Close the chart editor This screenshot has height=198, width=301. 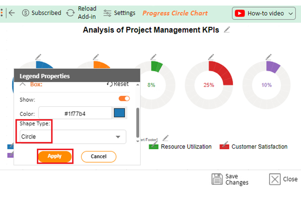pyautogui.click(x=283, y=179)
